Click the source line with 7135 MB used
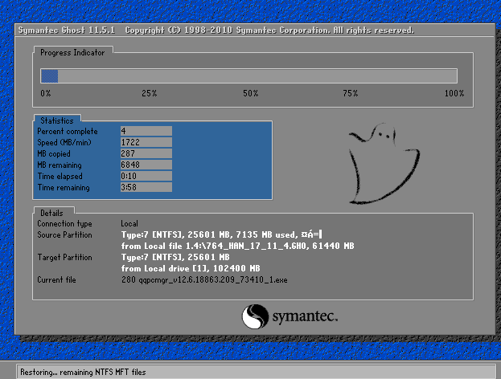The image size is (501, 379). [222, 234]
